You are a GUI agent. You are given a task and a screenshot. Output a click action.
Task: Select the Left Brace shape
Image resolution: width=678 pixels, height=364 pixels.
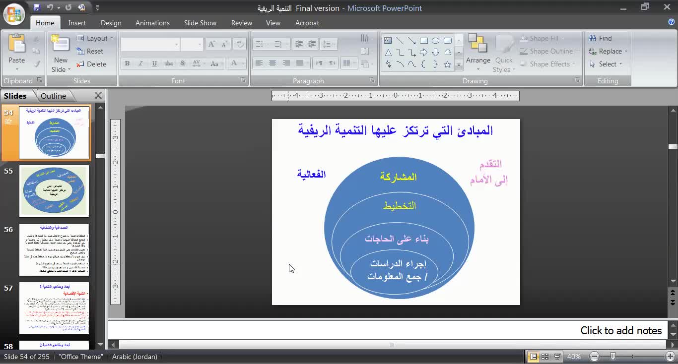pos(424,64)
